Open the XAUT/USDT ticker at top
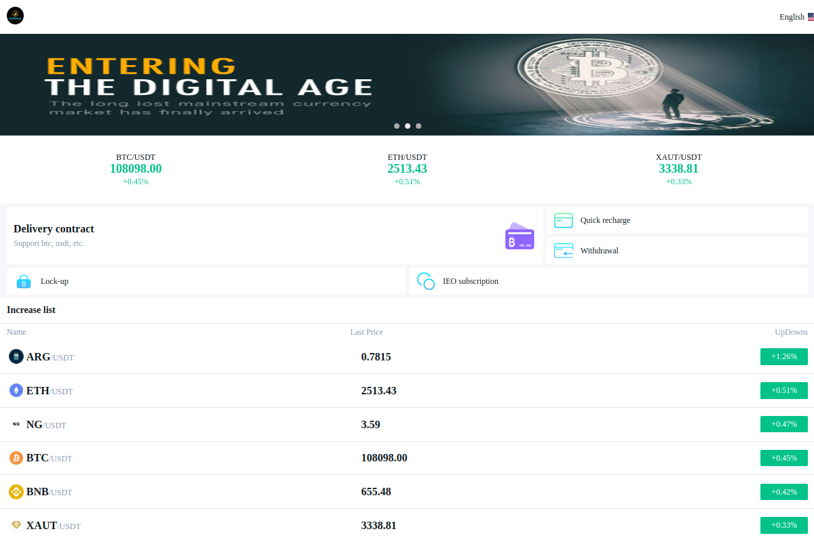Image resolution: width=814 pixels, height=542 pixels. coord(678,169)
